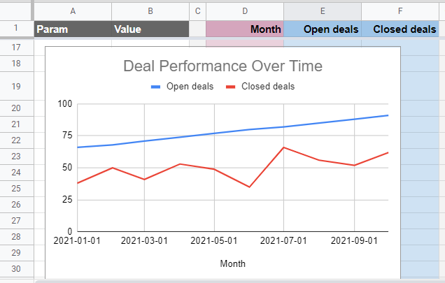Click the Open deals header cell
Screen dimensions: 445x283
(x=323, y=29)
